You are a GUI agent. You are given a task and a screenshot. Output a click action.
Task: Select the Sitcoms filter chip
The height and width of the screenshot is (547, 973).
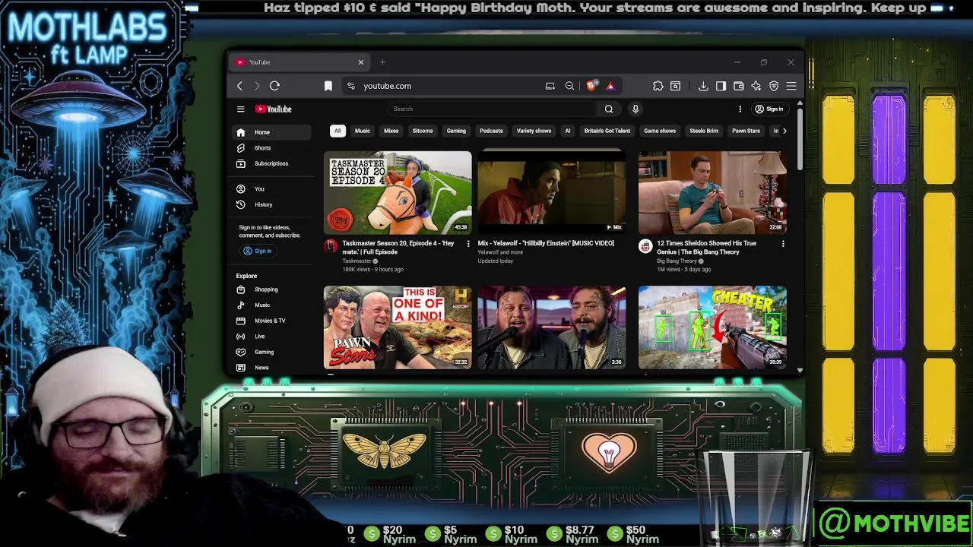(x=423, y=131)
